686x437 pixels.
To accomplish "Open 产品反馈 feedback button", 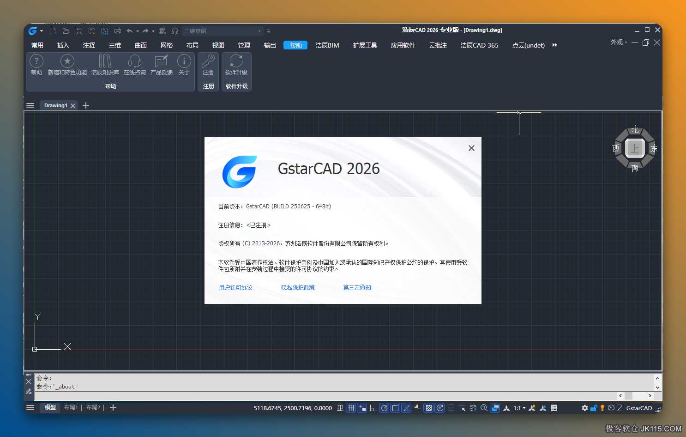I will 162,65.
